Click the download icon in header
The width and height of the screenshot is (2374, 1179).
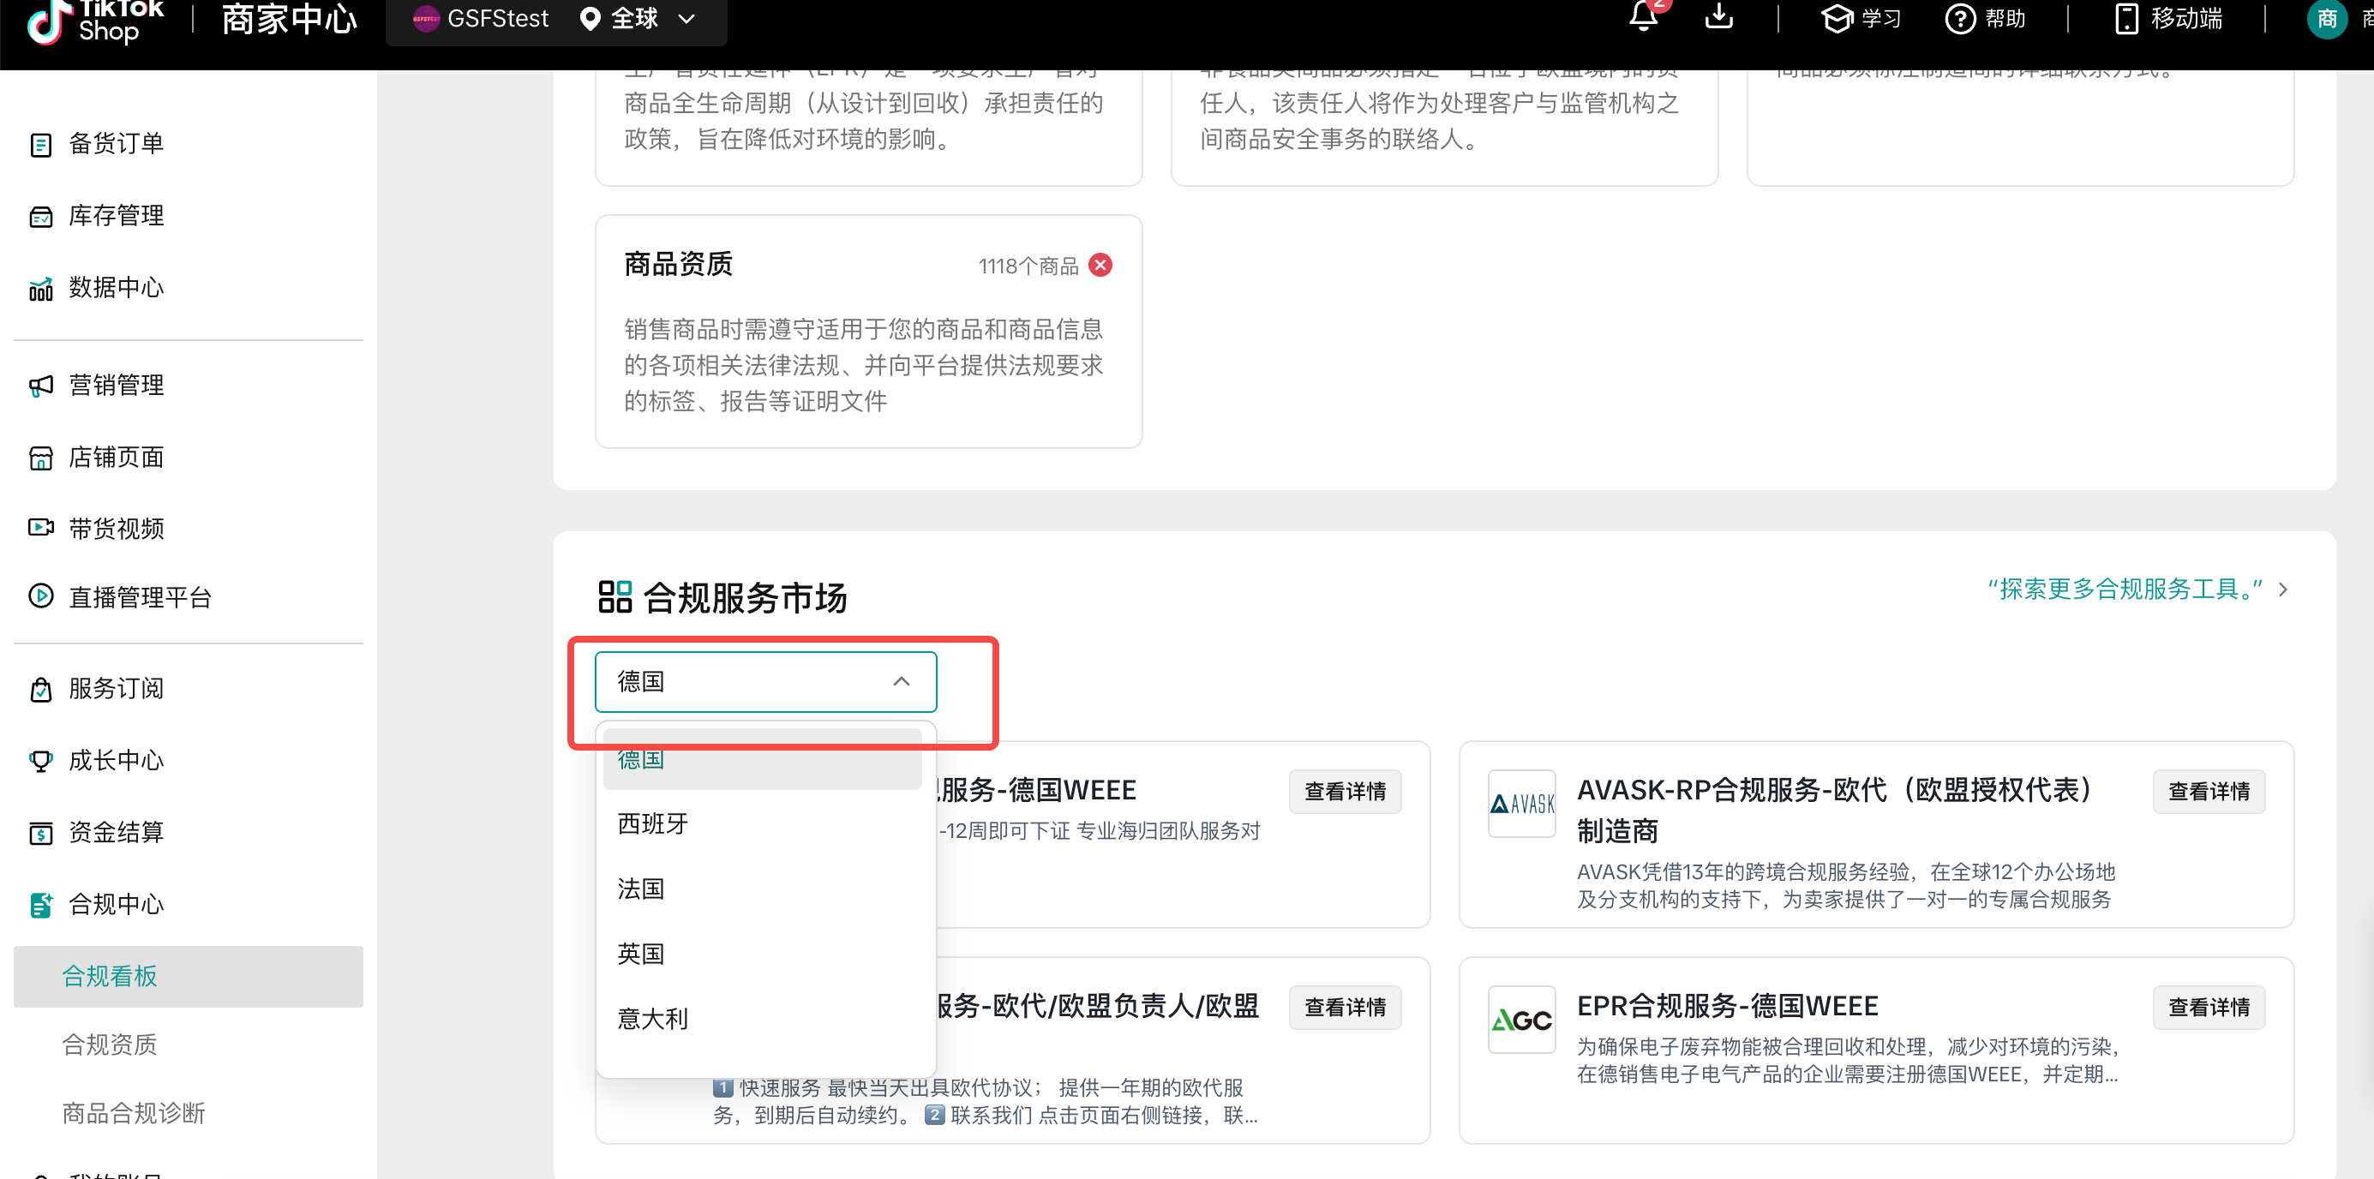(x=1718, y=17)
